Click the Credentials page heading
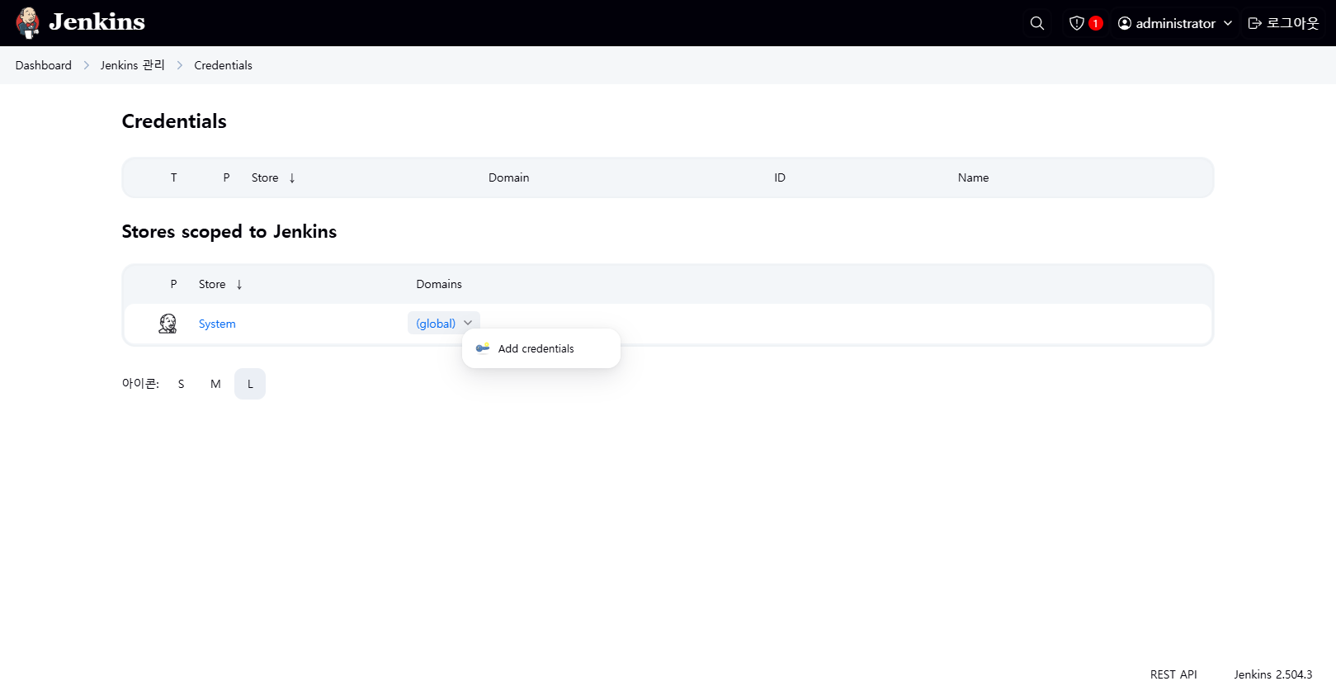 (x=174, y=121)
